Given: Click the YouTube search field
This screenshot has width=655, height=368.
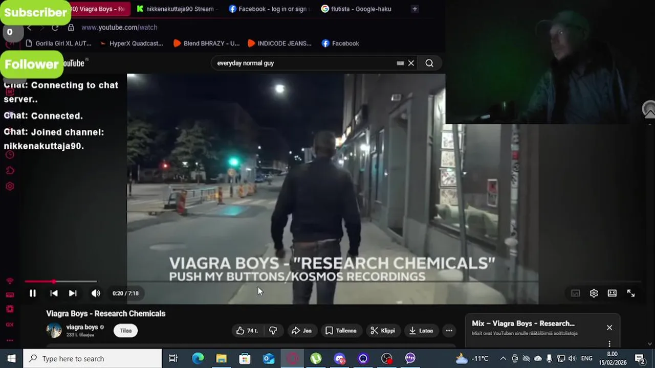Looking at the screenshot, I should tap(304, 63).
